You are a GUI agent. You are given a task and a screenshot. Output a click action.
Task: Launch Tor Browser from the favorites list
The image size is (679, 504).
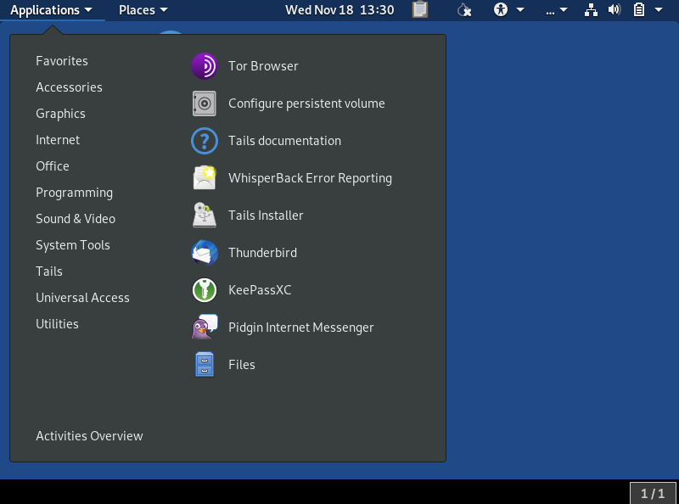point(263,66)
